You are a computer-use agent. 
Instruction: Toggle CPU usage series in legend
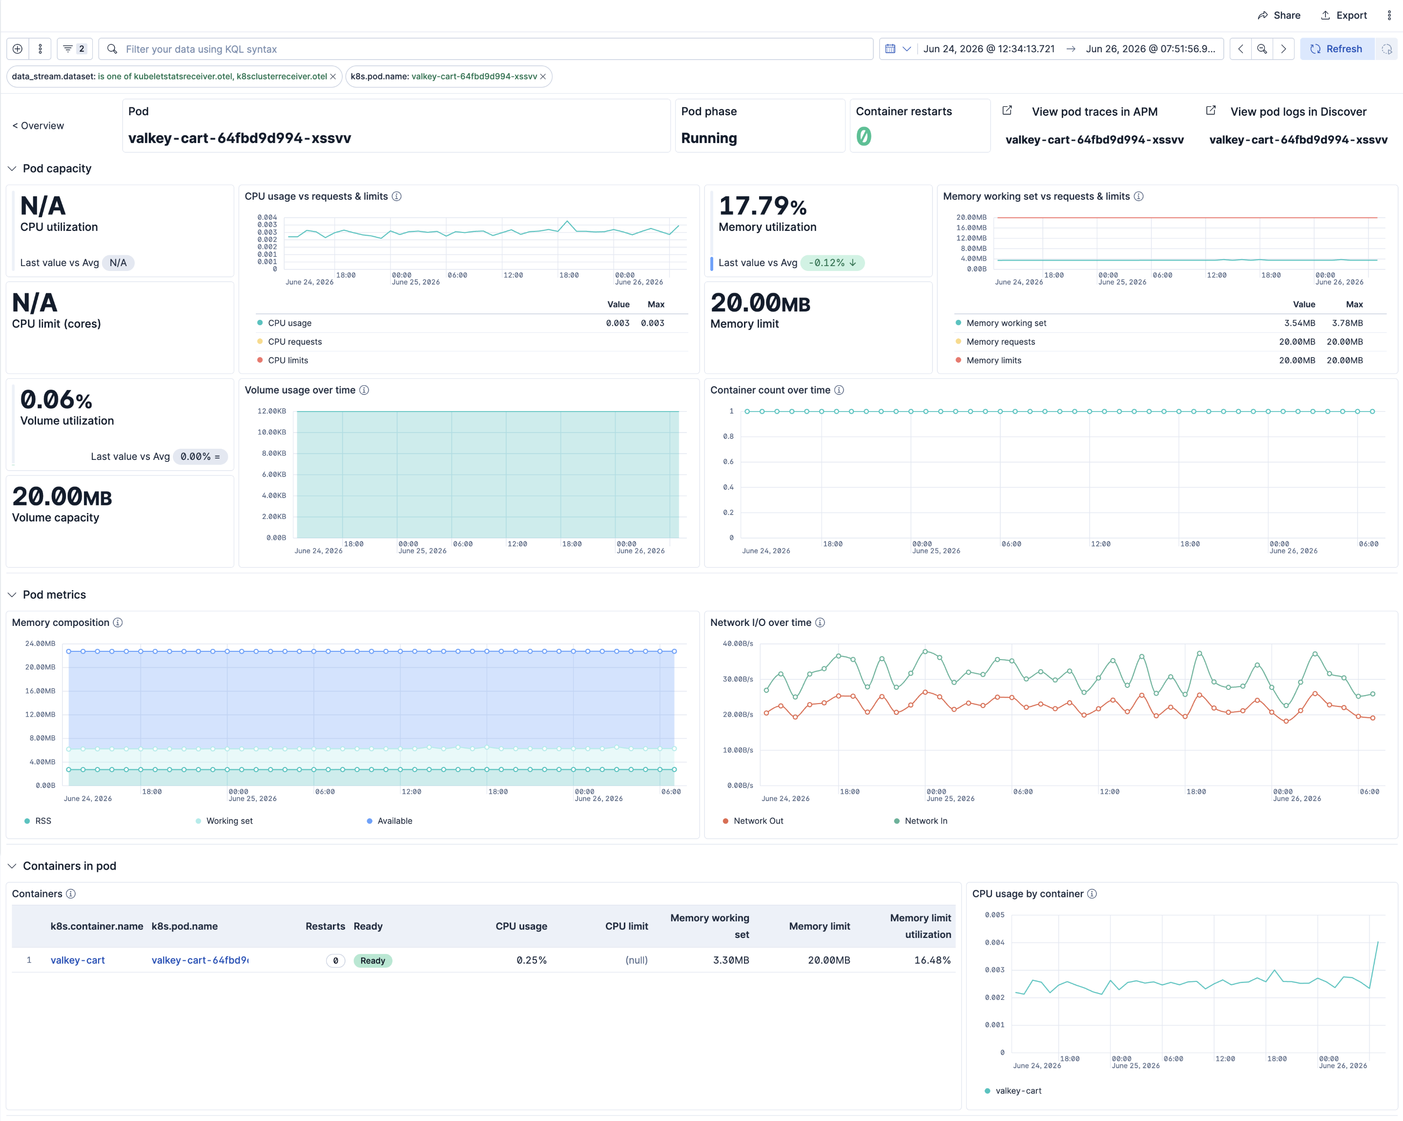[289, 323]
